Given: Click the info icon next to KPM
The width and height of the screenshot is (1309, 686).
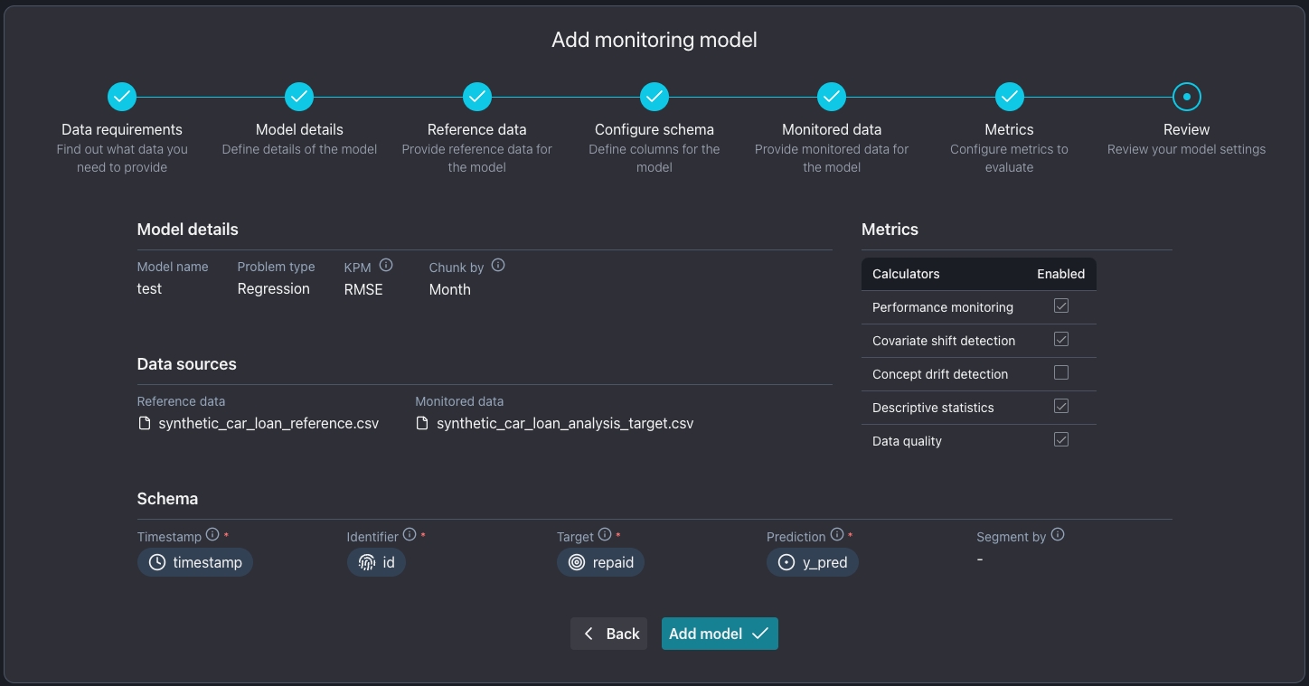Looking at the screenshot, I should pyautogui.click(x=386, y=266).
